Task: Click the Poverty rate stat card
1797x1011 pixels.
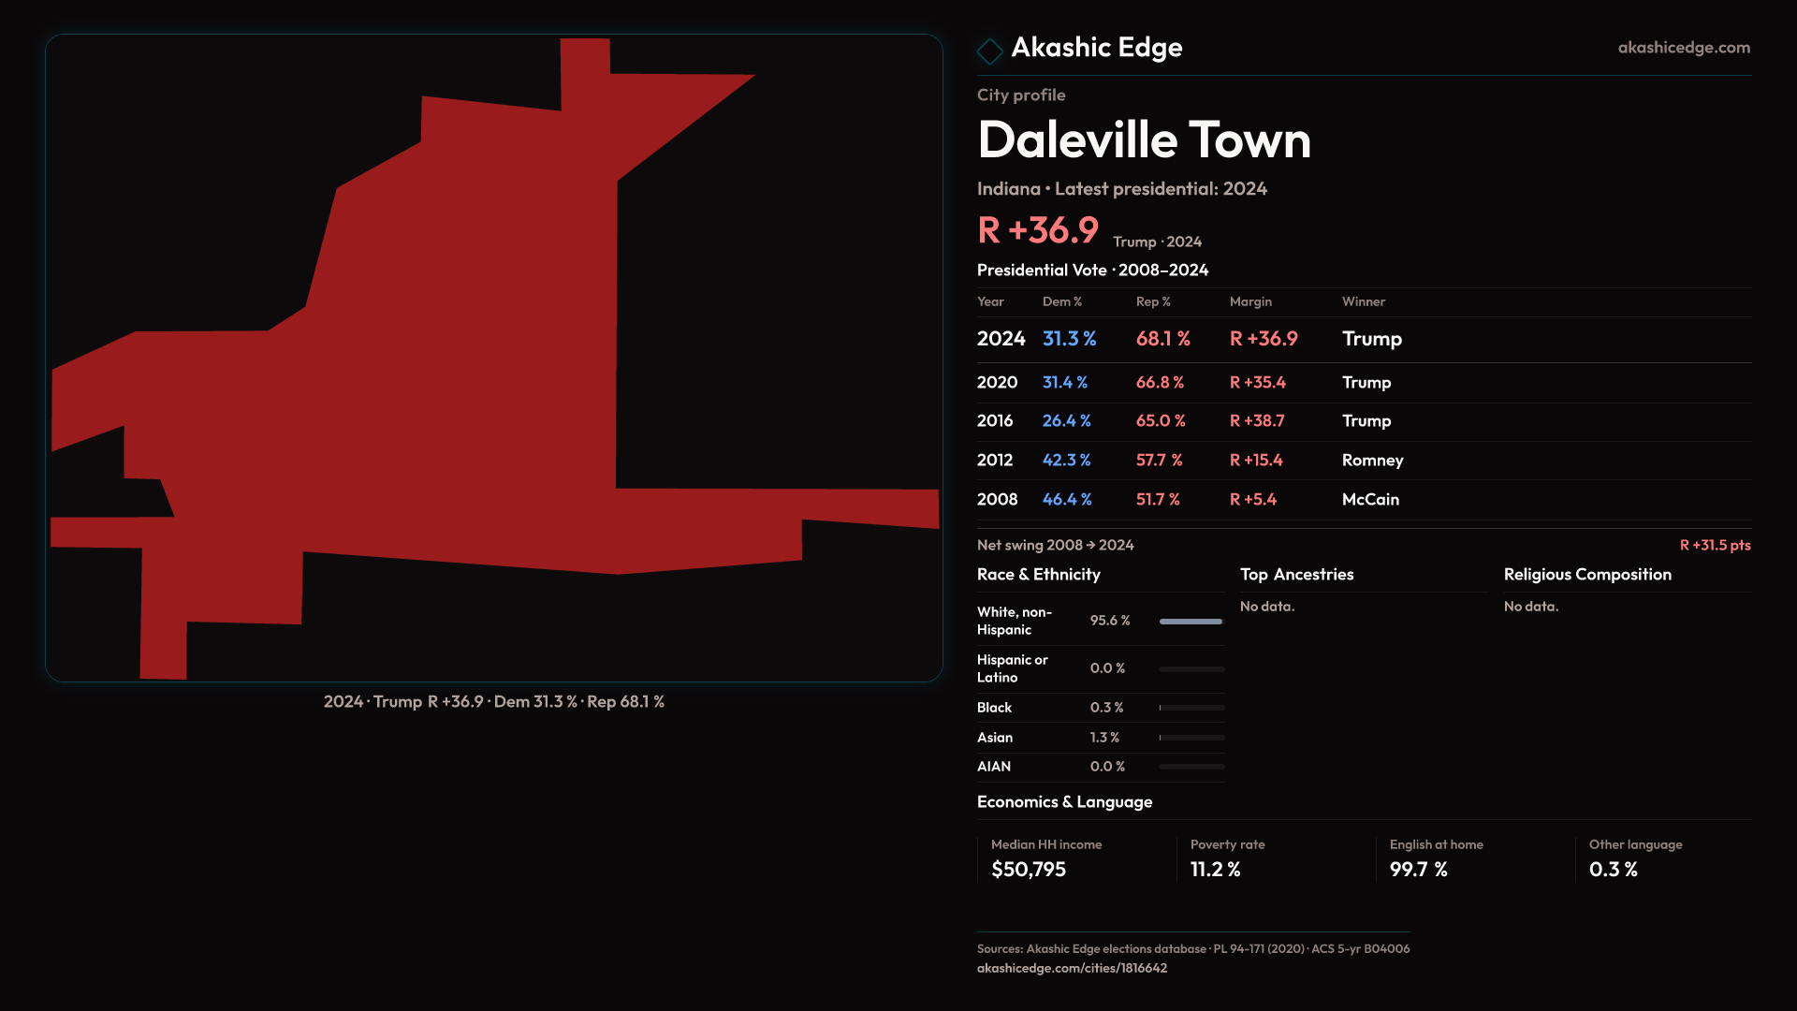Action: [x=1226, y=857]
